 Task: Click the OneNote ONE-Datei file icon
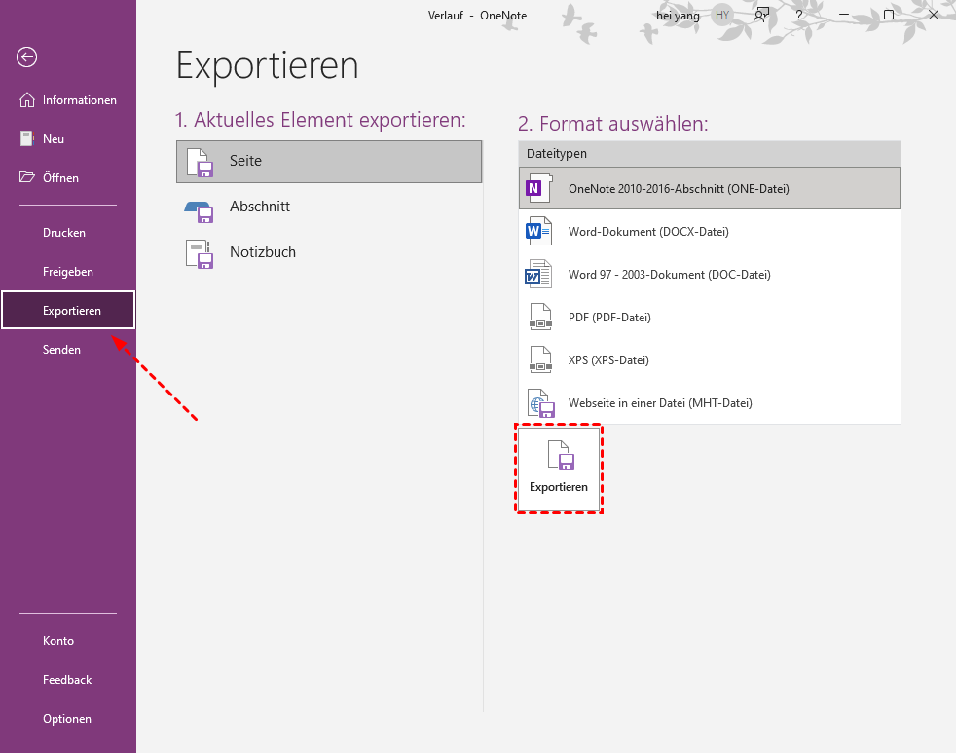pyautogui.click(x=539, y=188)
